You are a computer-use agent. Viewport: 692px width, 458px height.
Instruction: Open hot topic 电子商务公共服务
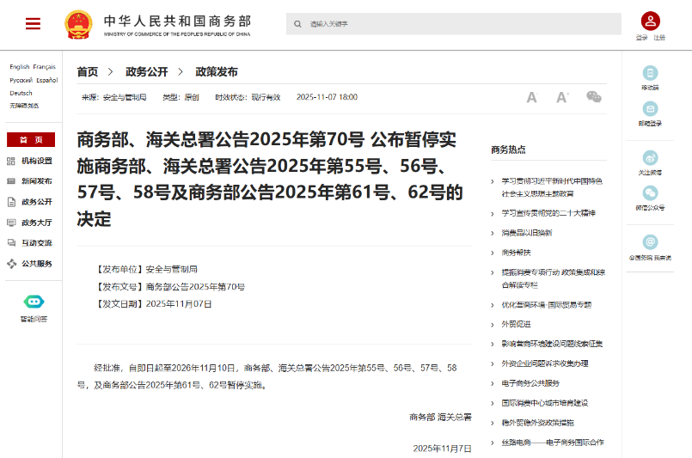(x=530, y=383)
